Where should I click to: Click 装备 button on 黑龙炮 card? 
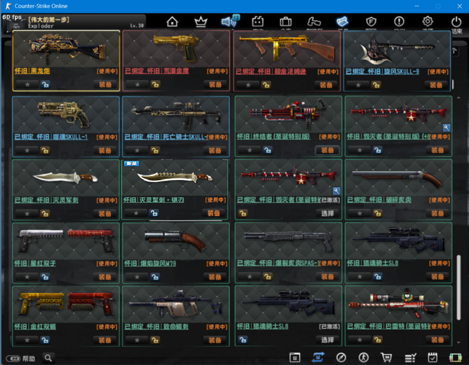[105, 85]
